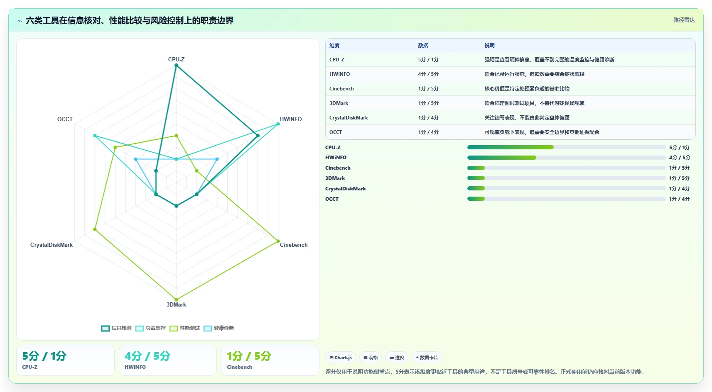Click the Cinebench progress bar
This screenshot has height=392, width=712.
(566, 168)
